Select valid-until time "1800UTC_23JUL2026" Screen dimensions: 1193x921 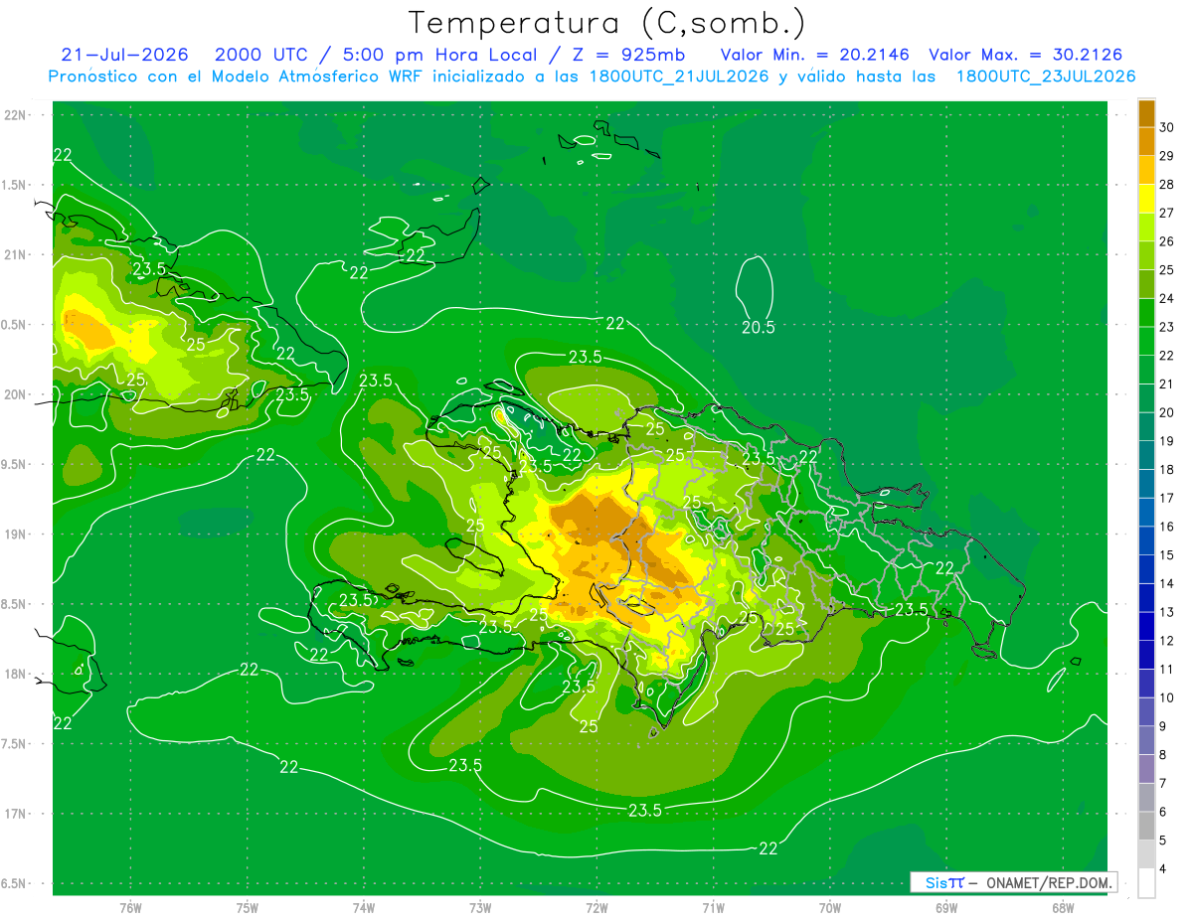coord(1046,77)
